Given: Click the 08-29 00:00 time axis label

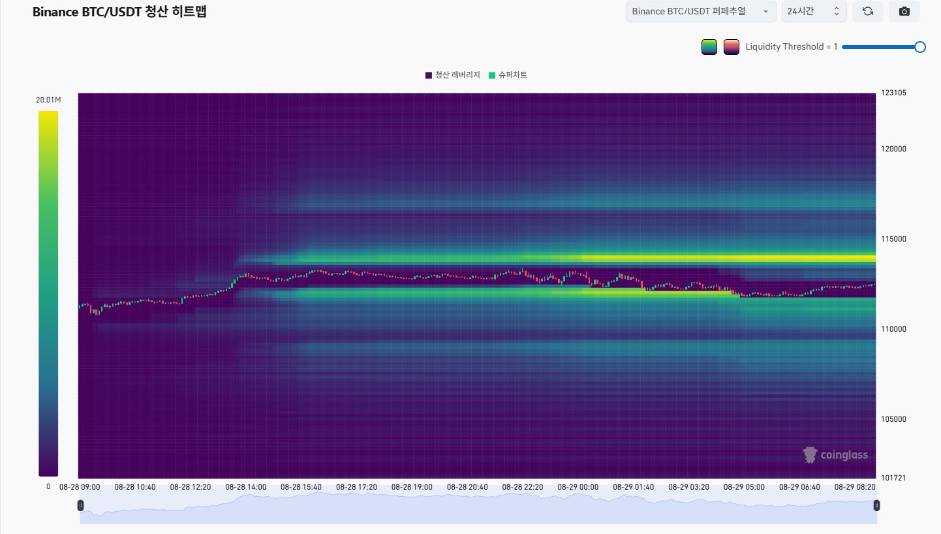Looking at the screenshot, I should [578, 487].
